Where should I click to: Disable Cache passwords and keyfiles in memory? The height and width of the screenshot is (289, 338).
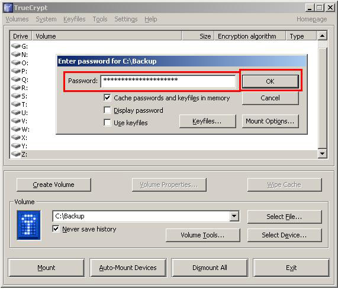(107, 98)
